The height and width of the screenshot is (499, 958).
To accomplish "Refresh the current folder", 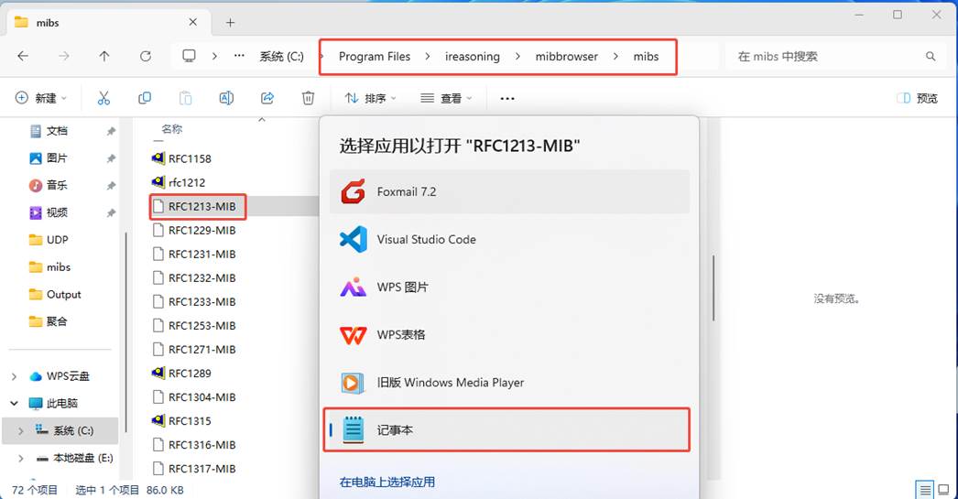I will click(x=146, y=56).
